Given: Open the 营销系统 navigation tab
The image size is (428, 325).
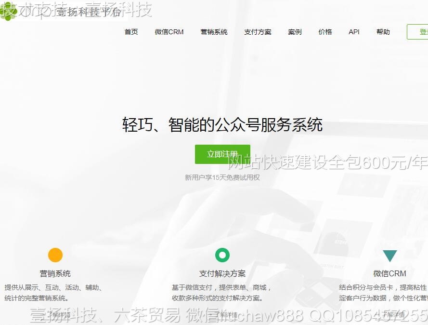Looking at the screenshot, I should click(x=214, y=32).
